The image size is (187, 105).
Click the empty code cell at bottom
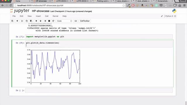[x=99, y=90]
